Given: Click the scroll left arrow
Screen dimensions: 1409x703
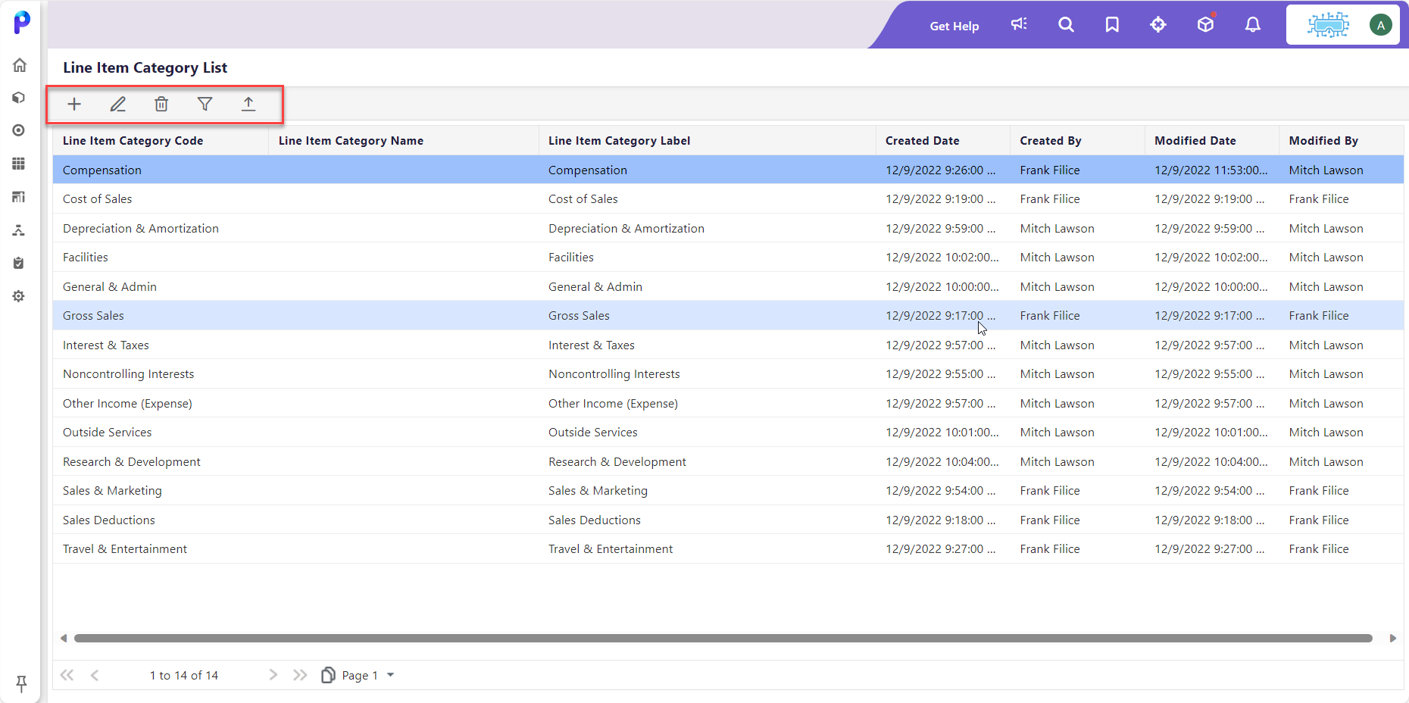Looking at the screenshot, I should pyautogui.click(x=64, y=638).
